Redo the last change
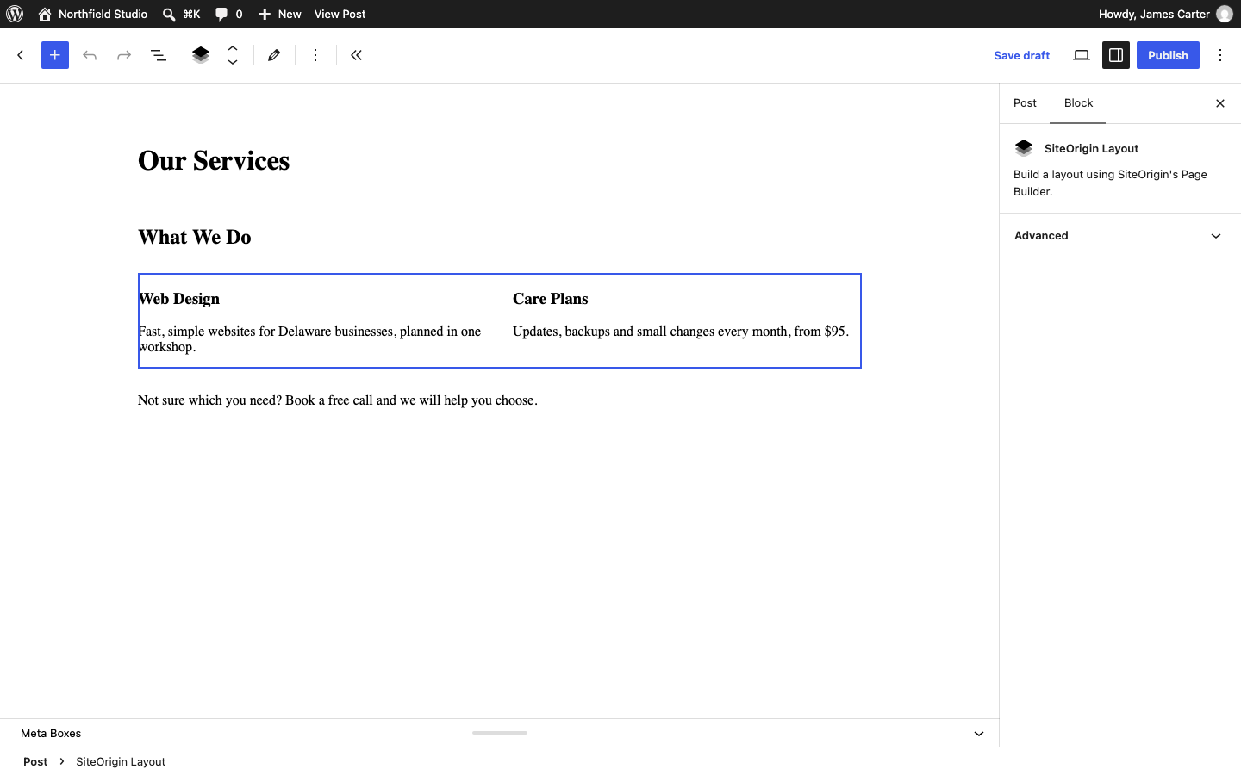The height and width of the screenshot is (775, 1241). [124, 55]
